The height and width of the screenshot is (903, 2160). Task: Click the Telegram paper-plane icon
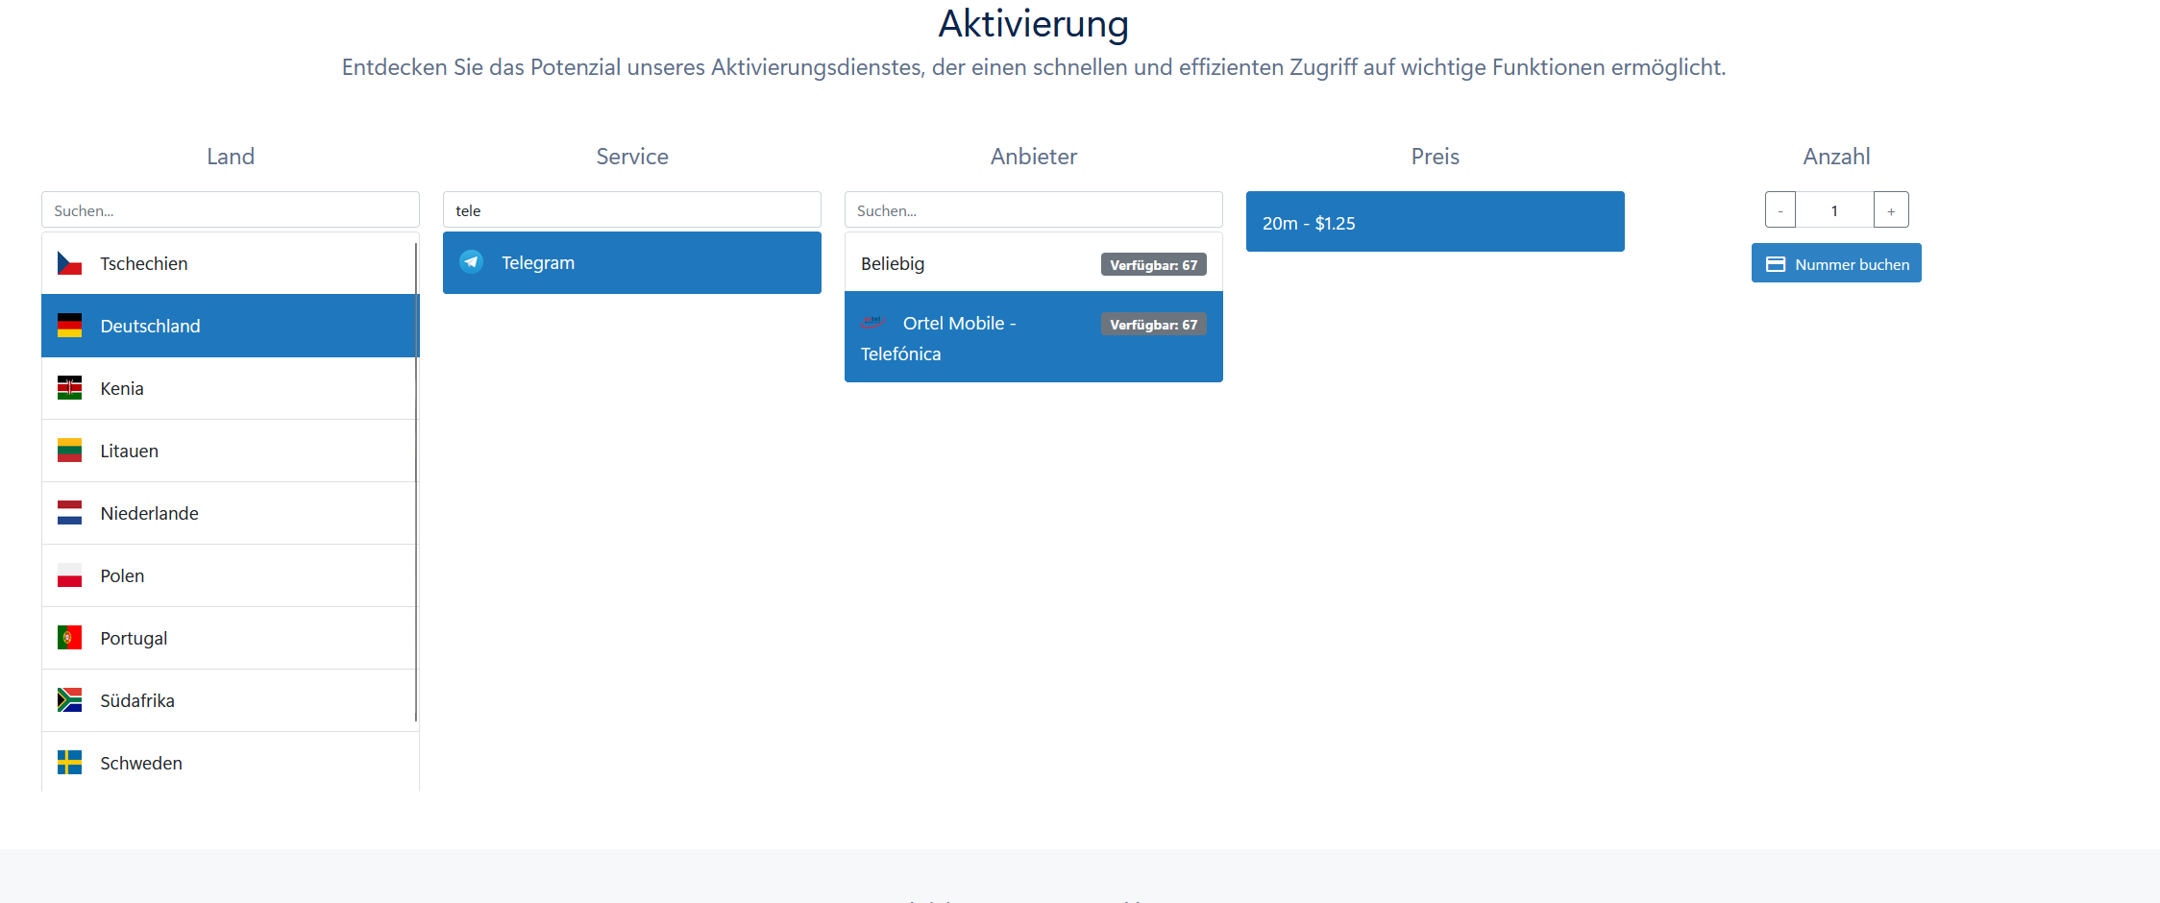pos(471,261)
